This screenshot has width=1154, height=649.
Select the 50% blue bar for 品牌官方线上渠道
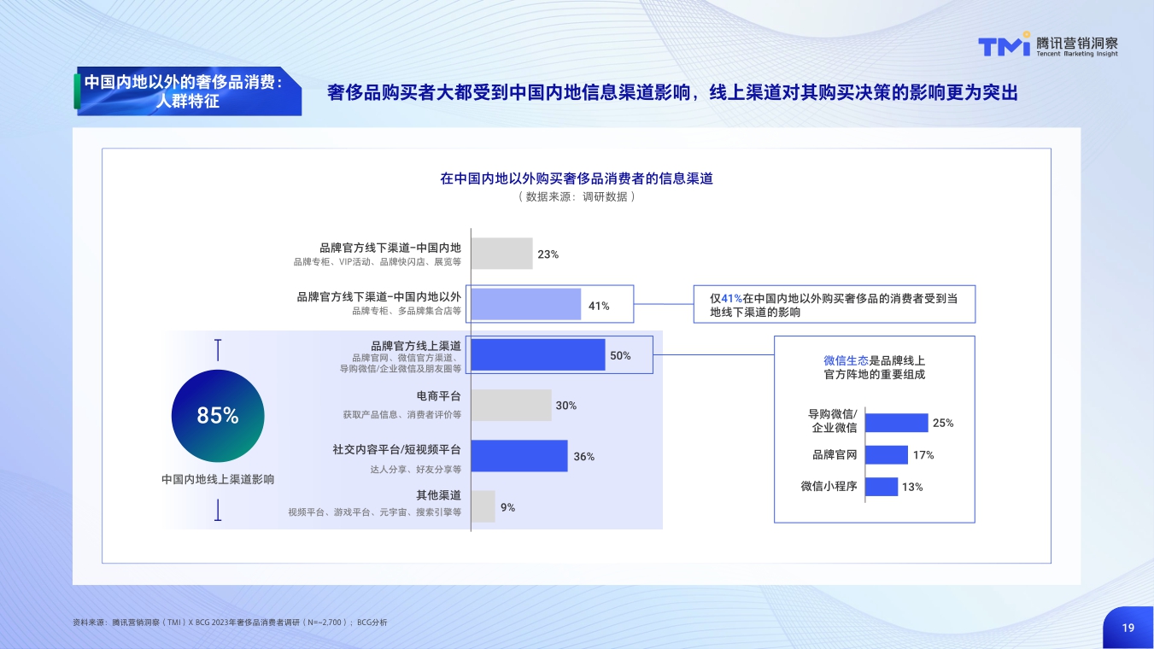538,354
